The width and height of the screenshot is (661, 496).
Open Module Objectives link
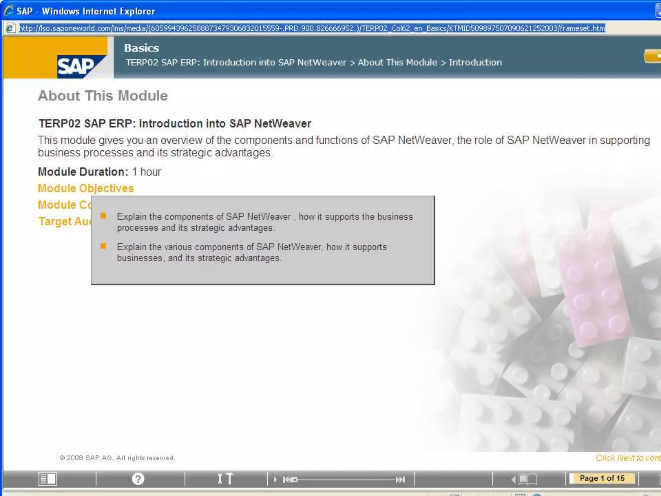coord(86,188)
